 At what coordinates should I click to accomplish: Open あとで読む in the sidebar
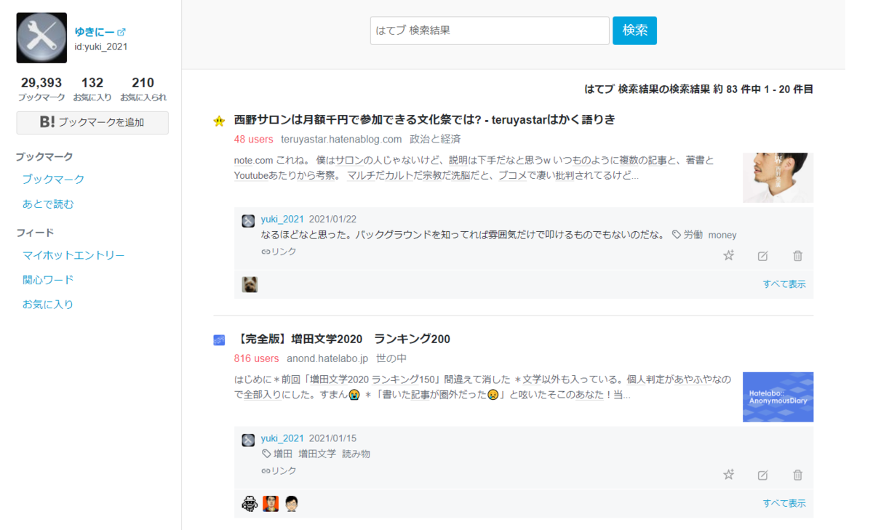[48, 204]
